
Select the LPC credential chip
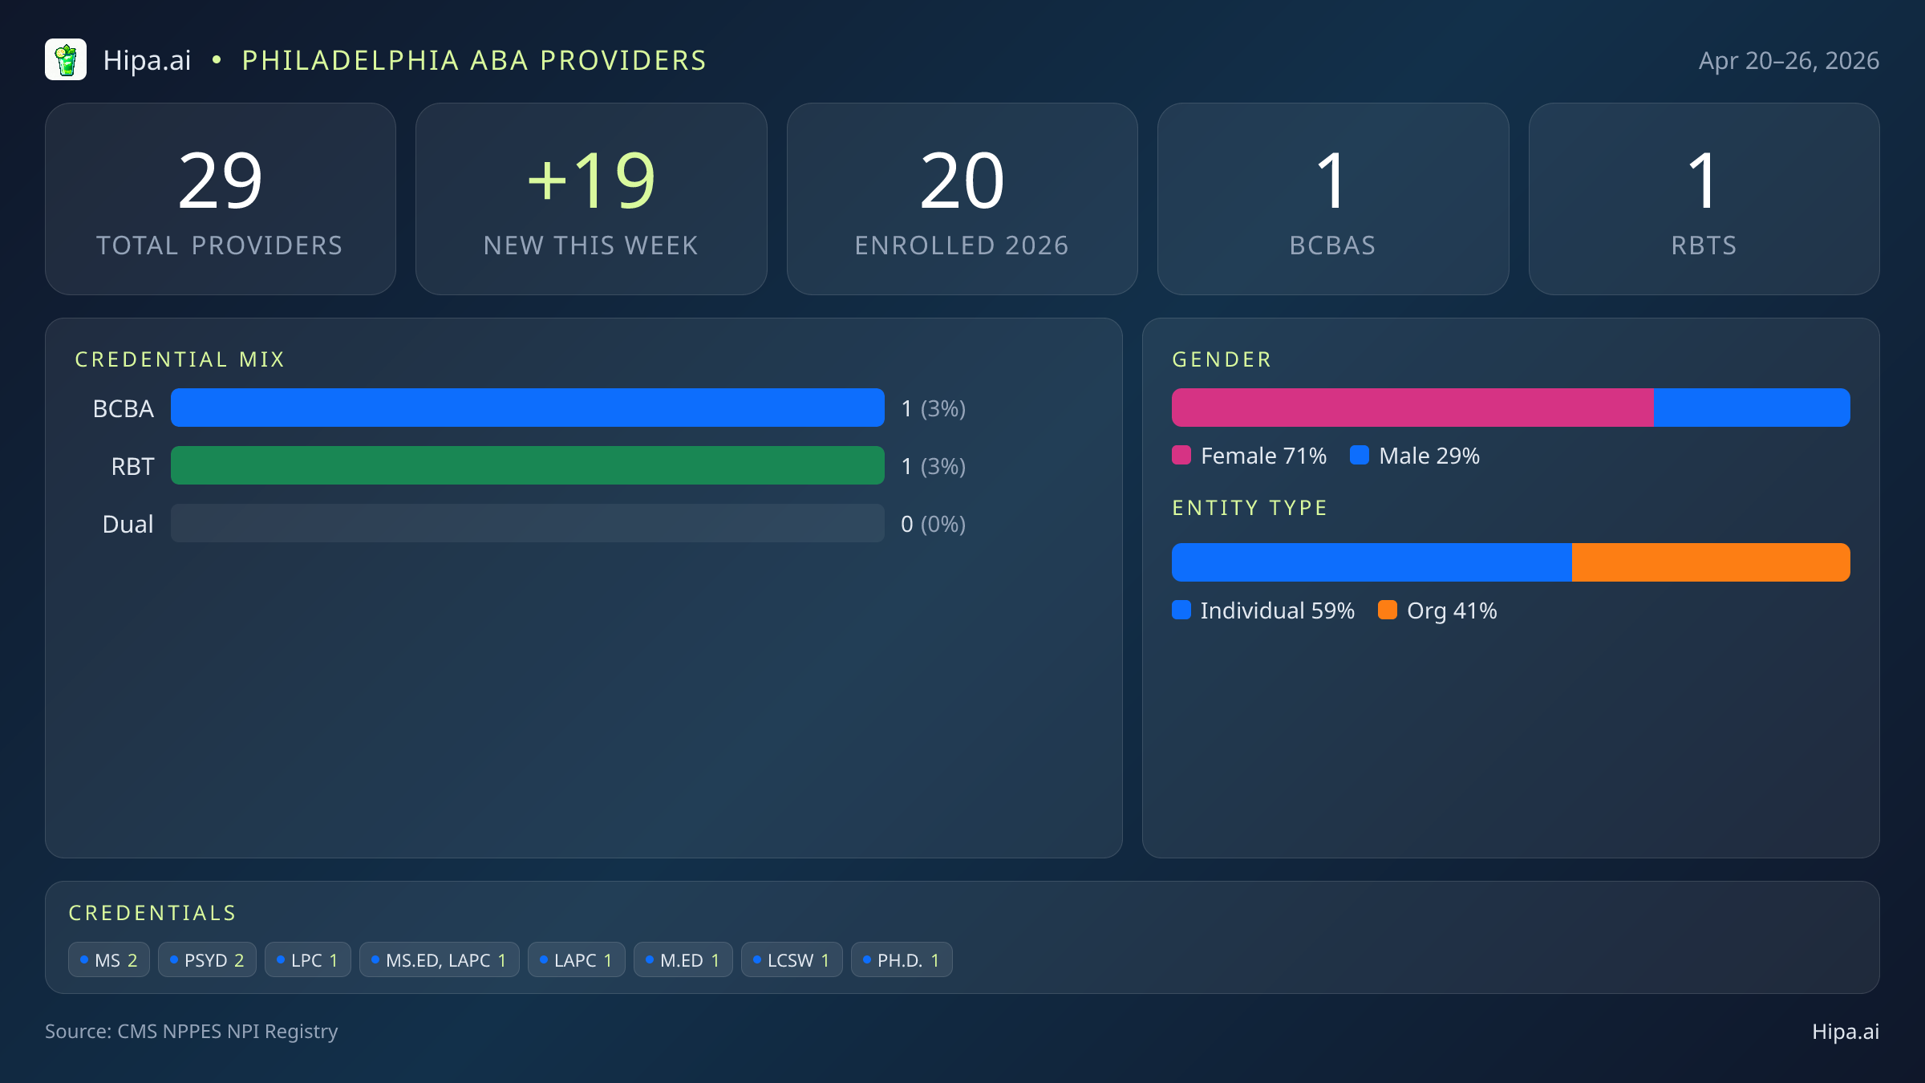pyautogui.click(x=307, y=959)
